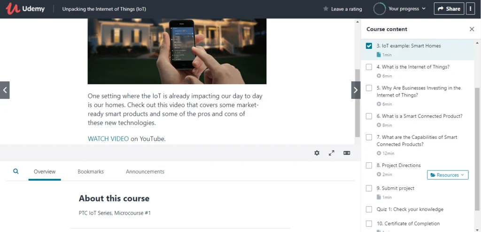Check the Submit project checkbox
The image size is (481, 232).
(369, 188)
